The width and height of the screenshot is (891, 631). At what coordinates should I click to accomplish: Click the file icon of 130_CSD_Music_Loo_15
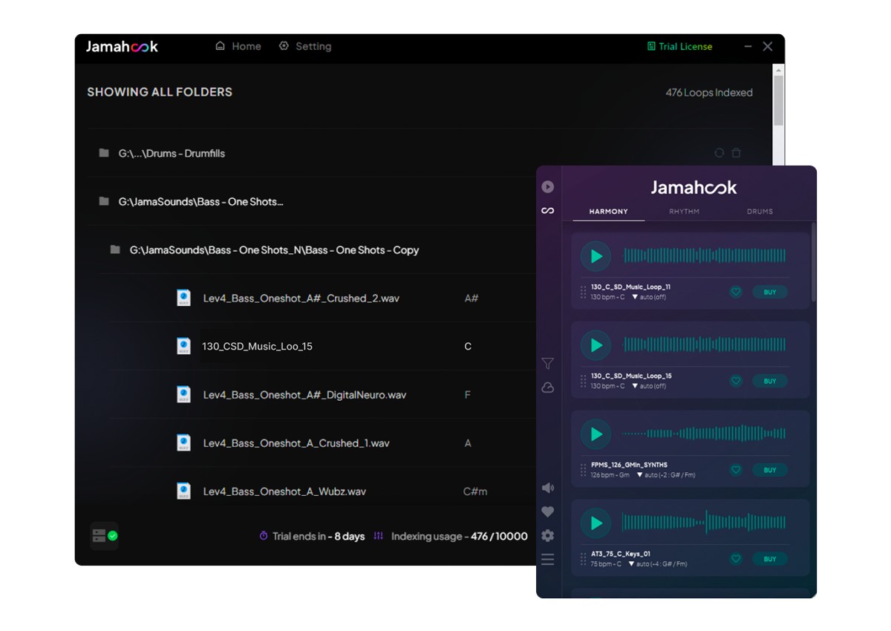tap(183, 346)
